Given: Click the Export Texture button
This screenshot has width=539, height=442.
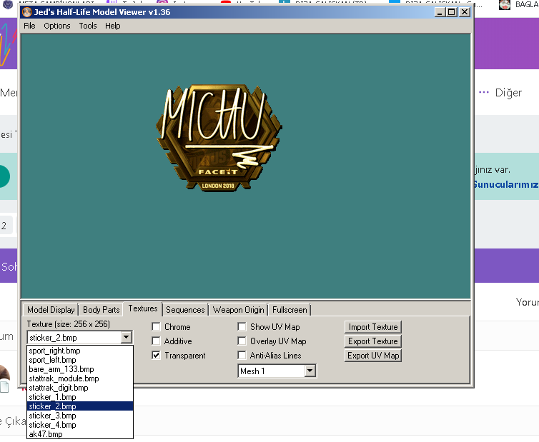Looking at the screenshot, I should coord(373,341).
